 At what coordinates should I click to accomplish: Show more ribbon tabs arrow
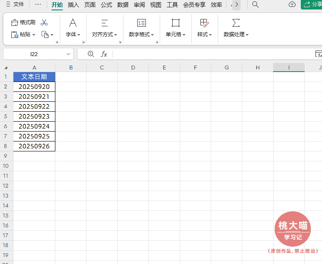click(x=237, y=4)
